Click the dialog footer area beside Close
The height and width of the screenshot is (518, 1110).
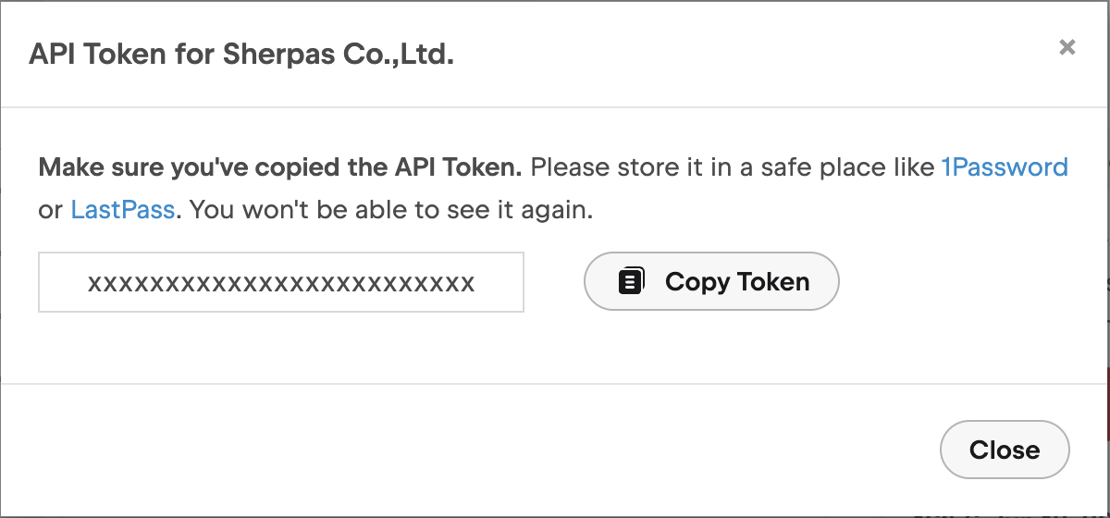click(462, 450)
